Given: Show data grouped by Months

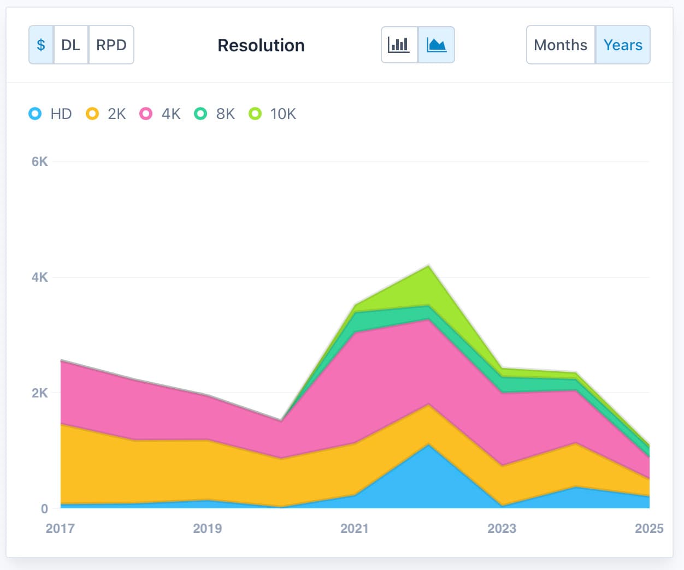Looking at the screenshot, I should (561, 45).
